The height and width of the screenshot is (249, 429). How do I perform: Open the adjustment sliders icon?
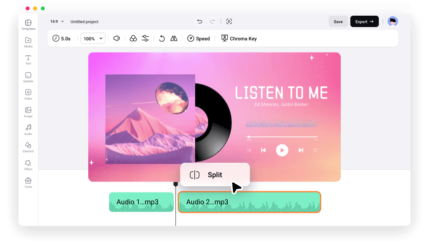coord(145,38)
